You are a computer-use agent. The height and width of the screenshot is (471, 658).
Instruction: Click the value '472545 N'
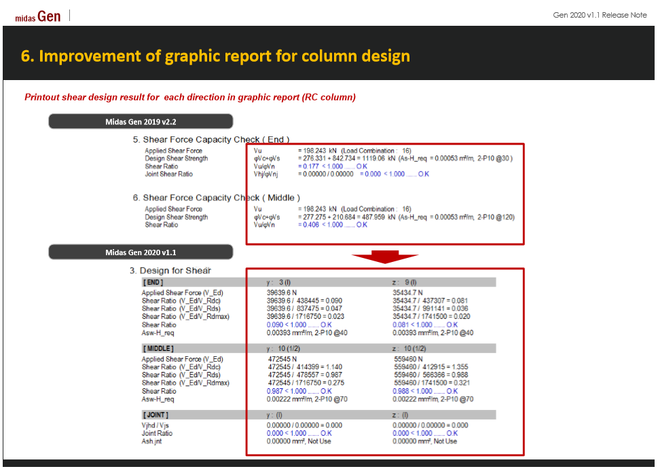(282, 360)
